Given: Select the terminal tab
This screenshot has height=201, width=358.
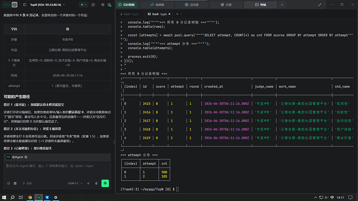Looking at the screenshot, I should (260, 5).
